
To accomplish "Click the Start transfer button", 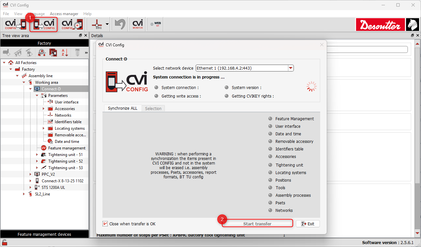I will pyautogui.click(x=257, y=224).
